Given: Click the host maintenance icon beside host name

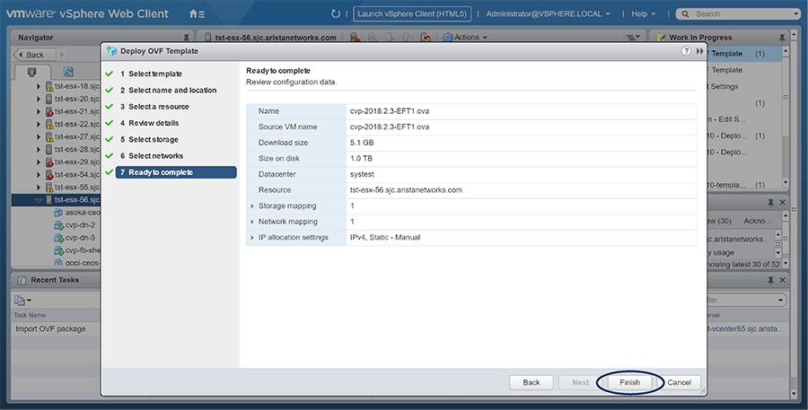Looking at the screenshot, I should [x=355, y=37].
